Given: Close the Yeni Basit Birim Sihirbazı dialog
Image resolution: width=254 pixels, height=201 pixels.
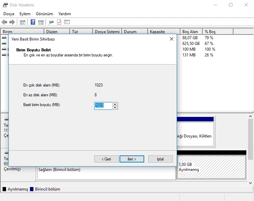Looking at the screenshot, I should click(172, 39).
